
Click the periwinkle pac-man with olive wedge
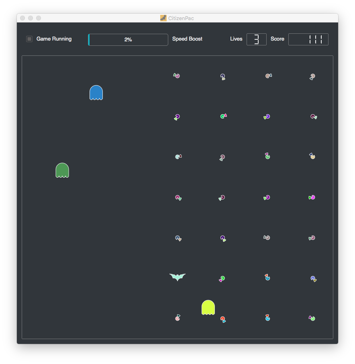coord(313,278)
